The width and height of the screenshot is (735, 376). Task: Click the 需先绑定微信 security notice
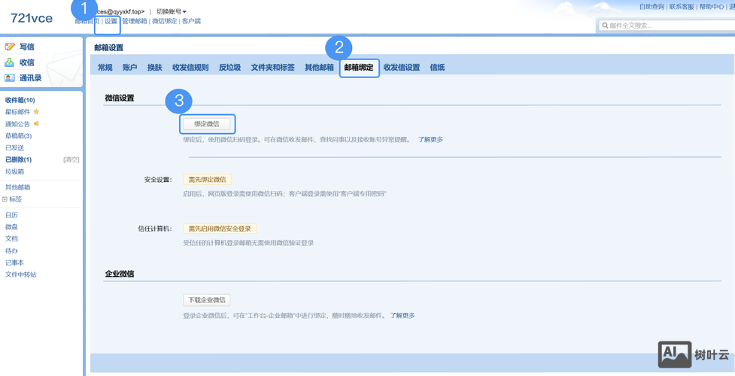[207, 180]
